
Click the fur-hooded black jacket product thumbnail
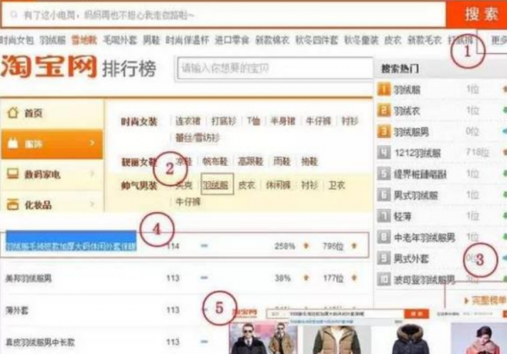tap(410, 339)
